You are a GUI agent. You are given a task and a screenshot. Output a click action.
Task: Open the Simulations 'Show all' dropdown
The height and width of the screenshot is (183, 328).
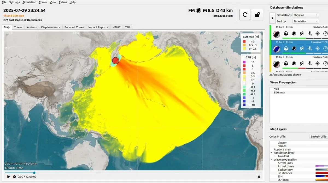pyautogui.click(x=306, y=15)
